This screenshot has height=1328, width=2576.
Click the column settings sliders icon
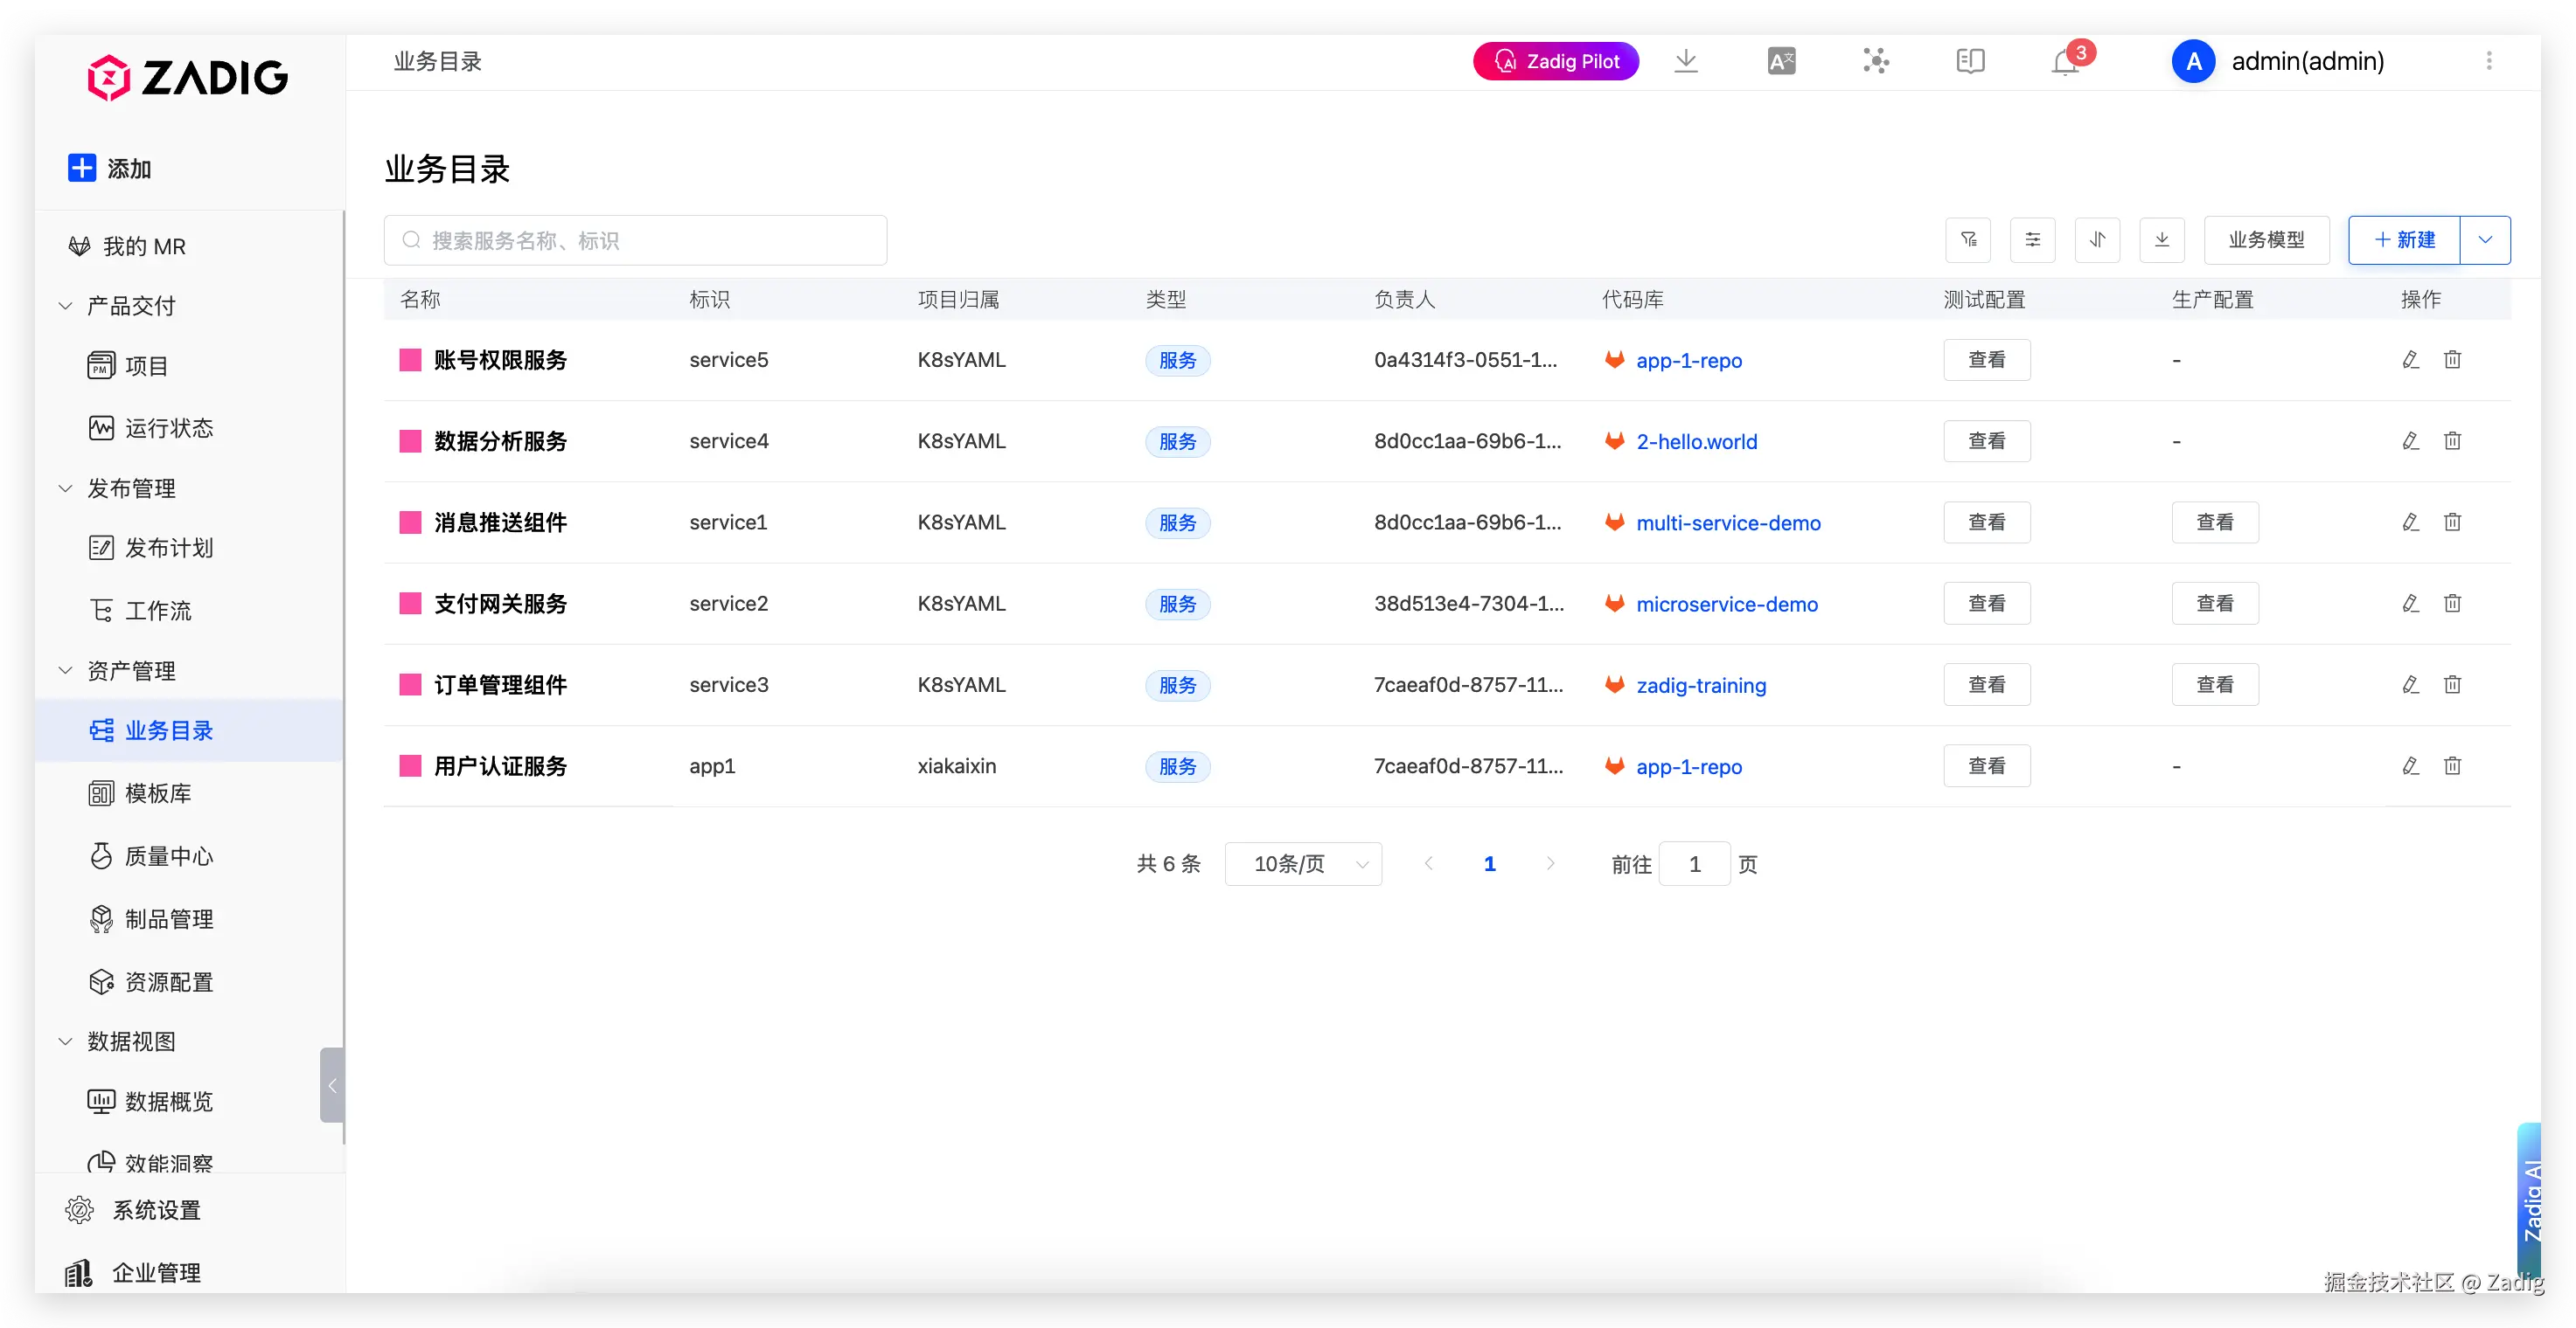coord(2032,239)
